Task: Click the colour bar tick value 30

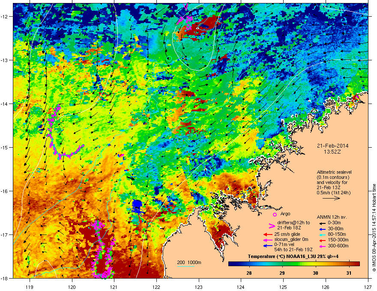Action: (315, 273)
